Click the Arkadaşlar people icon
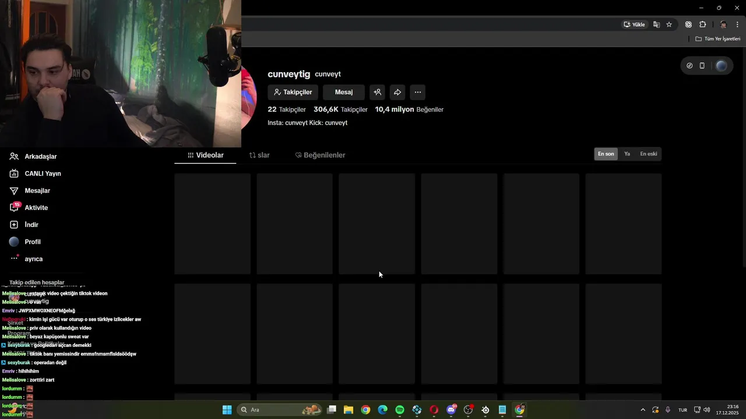The height and width of the screenshot is (419, 746). (x=15, y=157)
